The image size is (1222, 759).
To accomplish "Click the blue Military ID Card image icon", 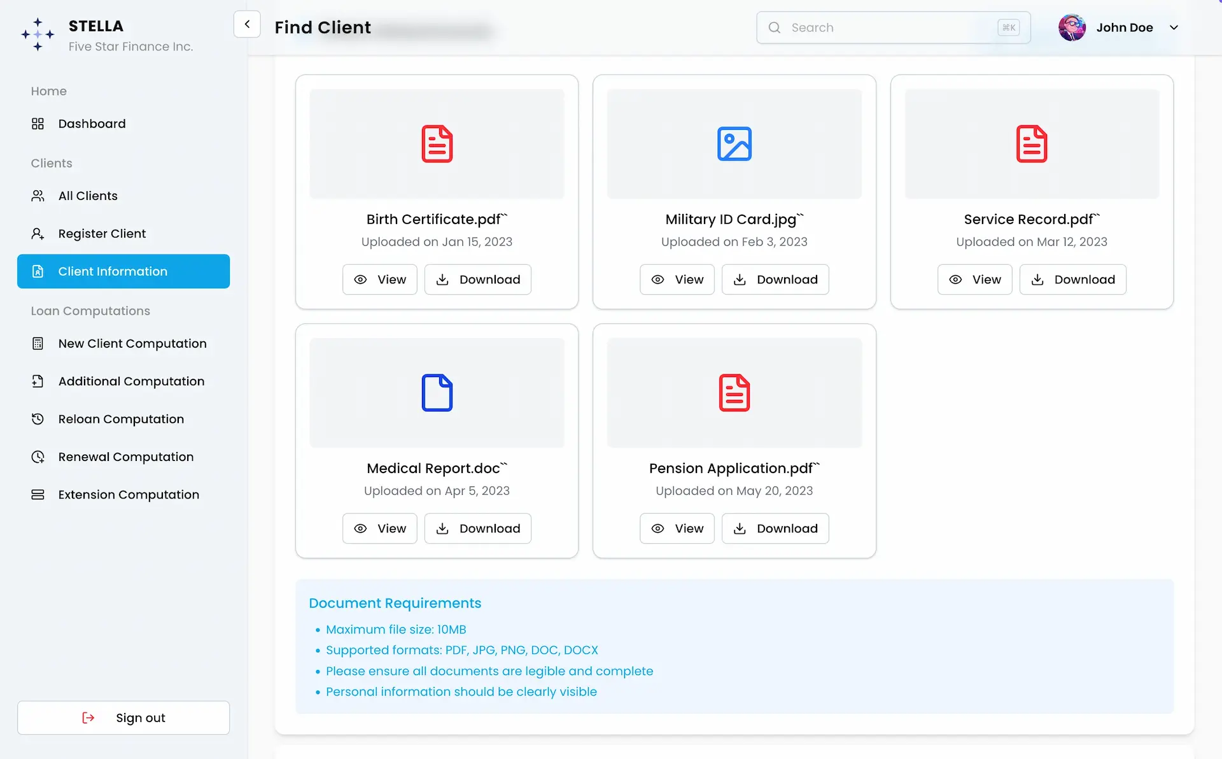I will (x=734, y=144).
